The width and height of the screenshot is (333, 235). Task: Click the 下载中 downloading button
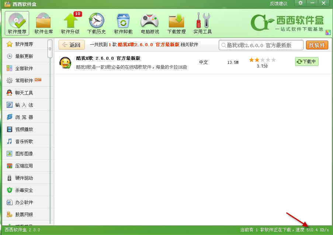(x=307, y=62)
